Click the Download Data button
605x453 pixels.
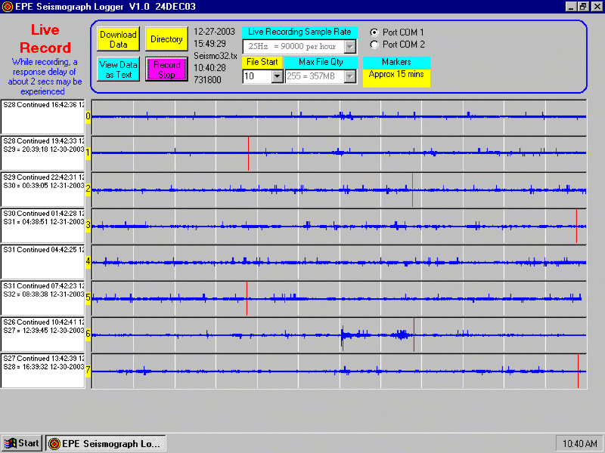click(118, 39)
